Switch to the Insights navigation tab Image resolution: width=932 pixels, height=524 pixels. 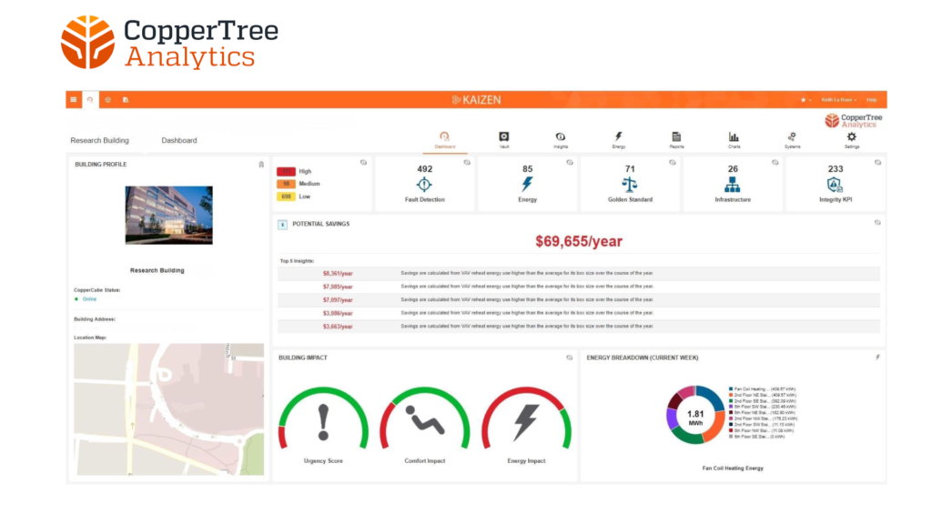[561, 140]
